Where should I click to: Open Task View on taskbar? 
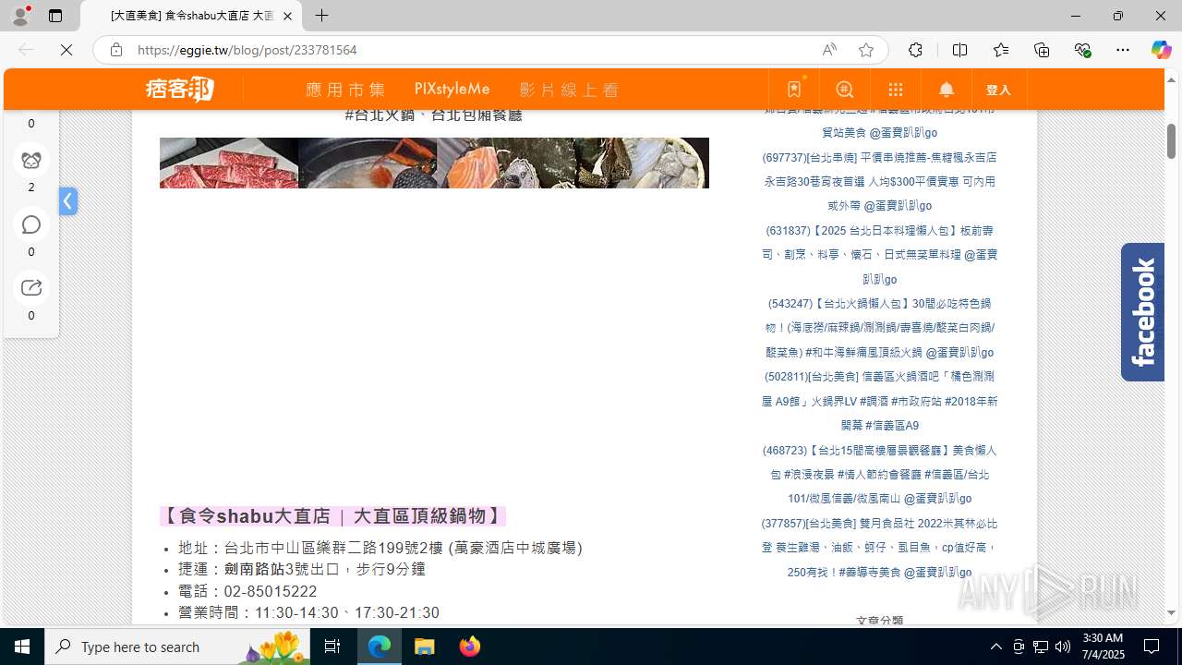coord(332,647)
